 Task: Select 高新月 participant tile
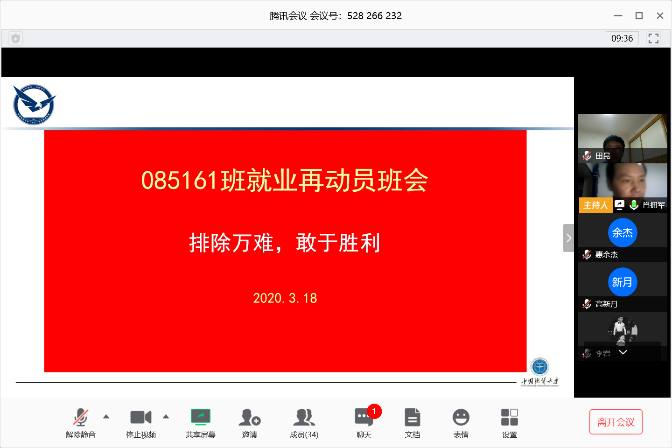tap(623, 287)
